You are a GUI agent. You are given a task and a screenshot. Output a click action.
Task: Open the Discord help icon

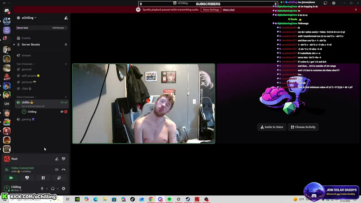pyautogui.click(x=334, y=3)
